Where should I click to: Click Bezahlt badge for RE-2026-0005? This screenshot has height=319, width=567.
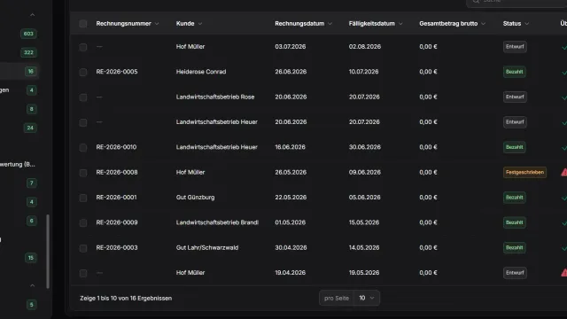tap(514, 72)
